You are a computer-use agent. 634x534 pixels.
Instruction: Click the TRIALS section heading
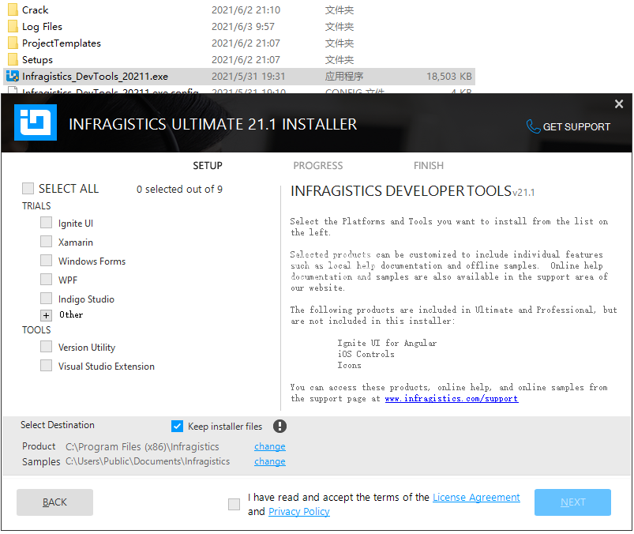point(36,206)
